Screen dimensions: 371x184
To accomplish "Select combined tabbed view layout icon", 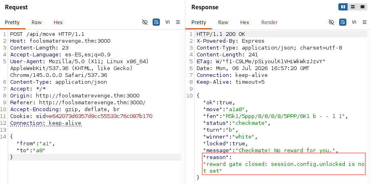I will (363, 7).
